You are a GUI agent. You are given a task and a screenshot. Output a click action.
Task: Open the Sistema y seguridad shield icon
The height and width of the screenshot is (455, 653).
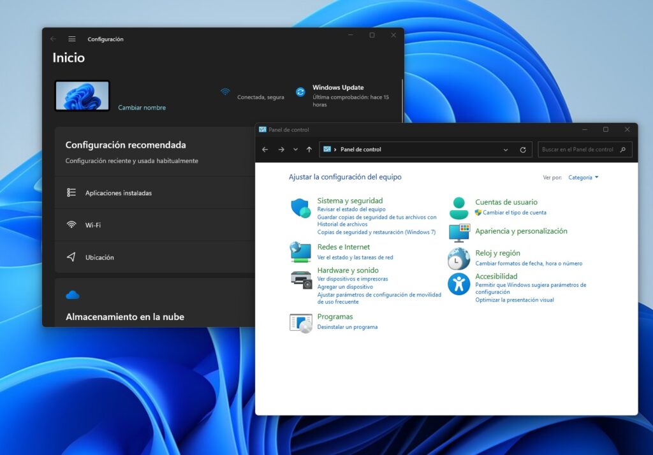click(x=300, y=207)
